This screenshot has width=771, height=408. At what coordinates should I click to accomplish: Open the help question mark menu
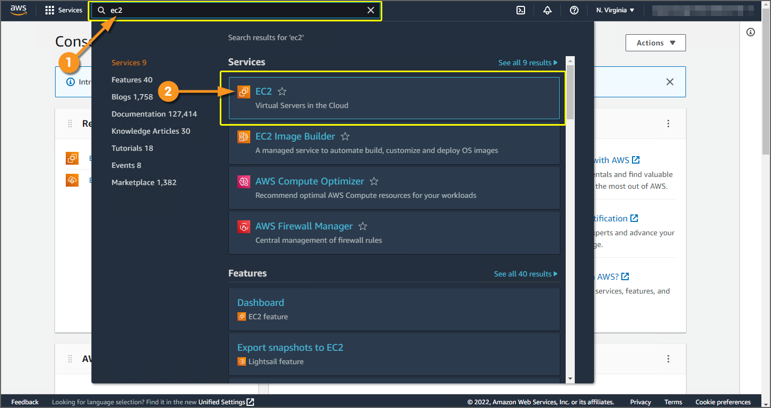[x=574, y=10]
